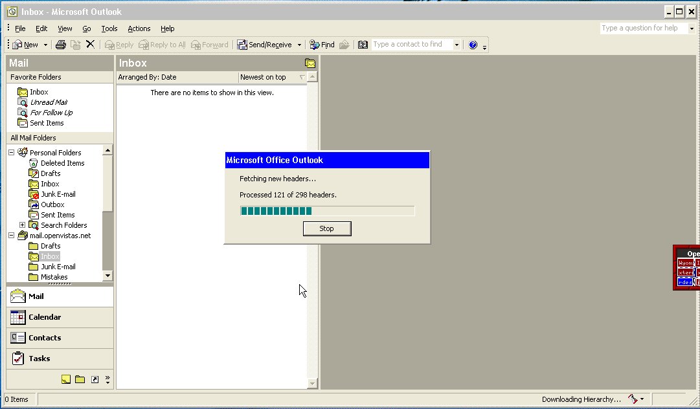The image size is (700, 409).
Task: Click the Send/Receive toolbar button
Action: [x=264, y=45]
